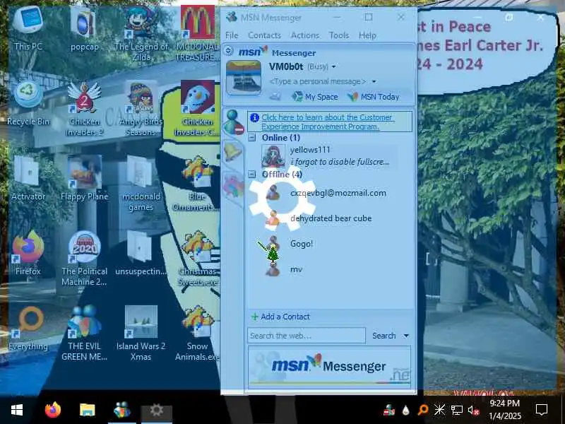565x424 pixels.
Task: Switch to the puzzle piece tab in the sidebar
Action: tap(234, 186)
